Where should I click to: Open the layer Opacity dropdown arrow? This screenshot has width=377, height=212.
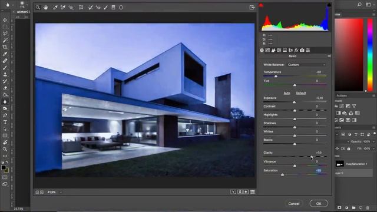[x=373, y=141]
